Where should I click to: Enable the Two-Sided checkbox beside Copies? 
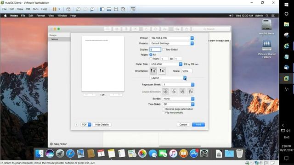coord(164,49)
